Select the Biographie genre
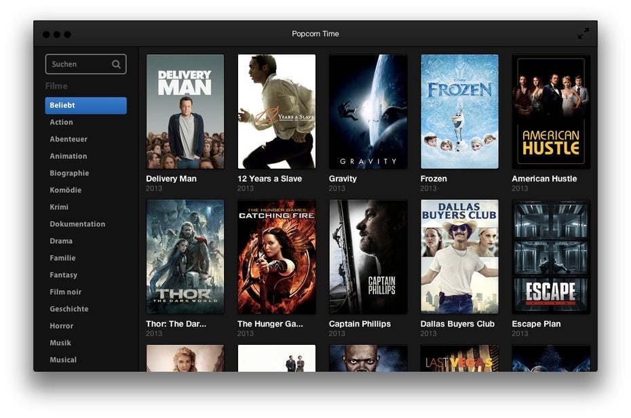This screenshot has height=418, width=631. coord(69,173)
